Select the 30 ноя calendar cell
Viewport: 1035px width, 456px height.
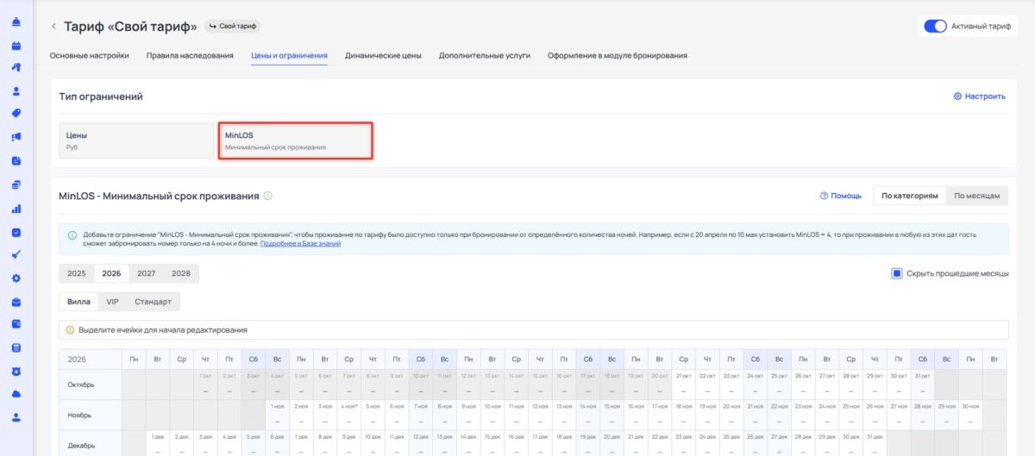coord(971,415)
